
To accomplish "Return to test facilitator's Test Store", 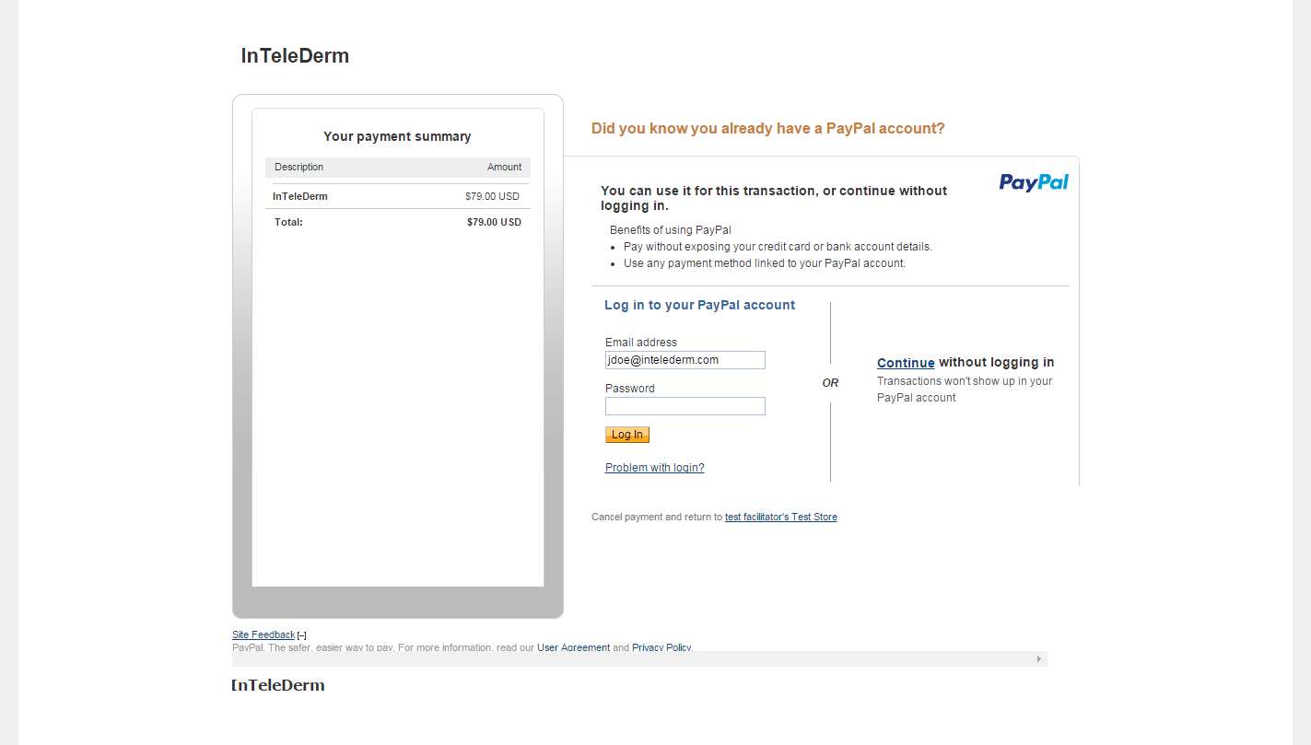I will [780, 518].
